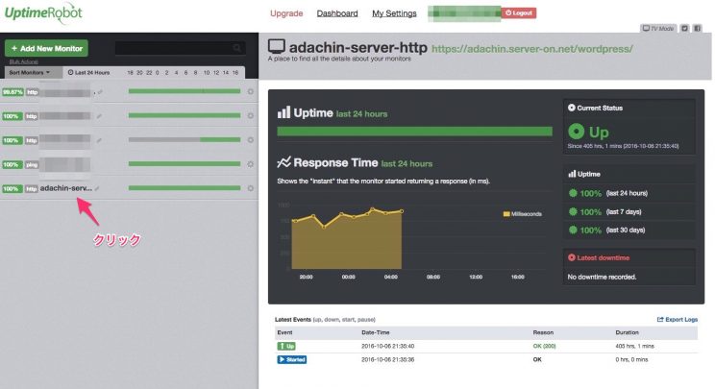Click the red Logout button
Image resolution: width=715 pixels, height=389 pixels.
pyautogui.click(x=519, y=13)
